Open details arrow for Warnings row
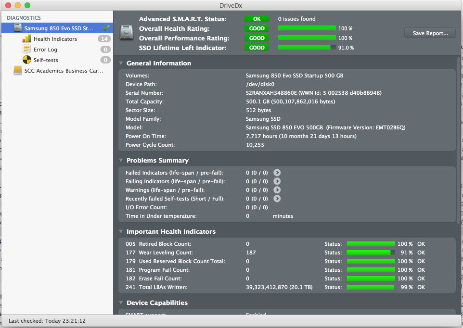463x328 pixels. 277,190
